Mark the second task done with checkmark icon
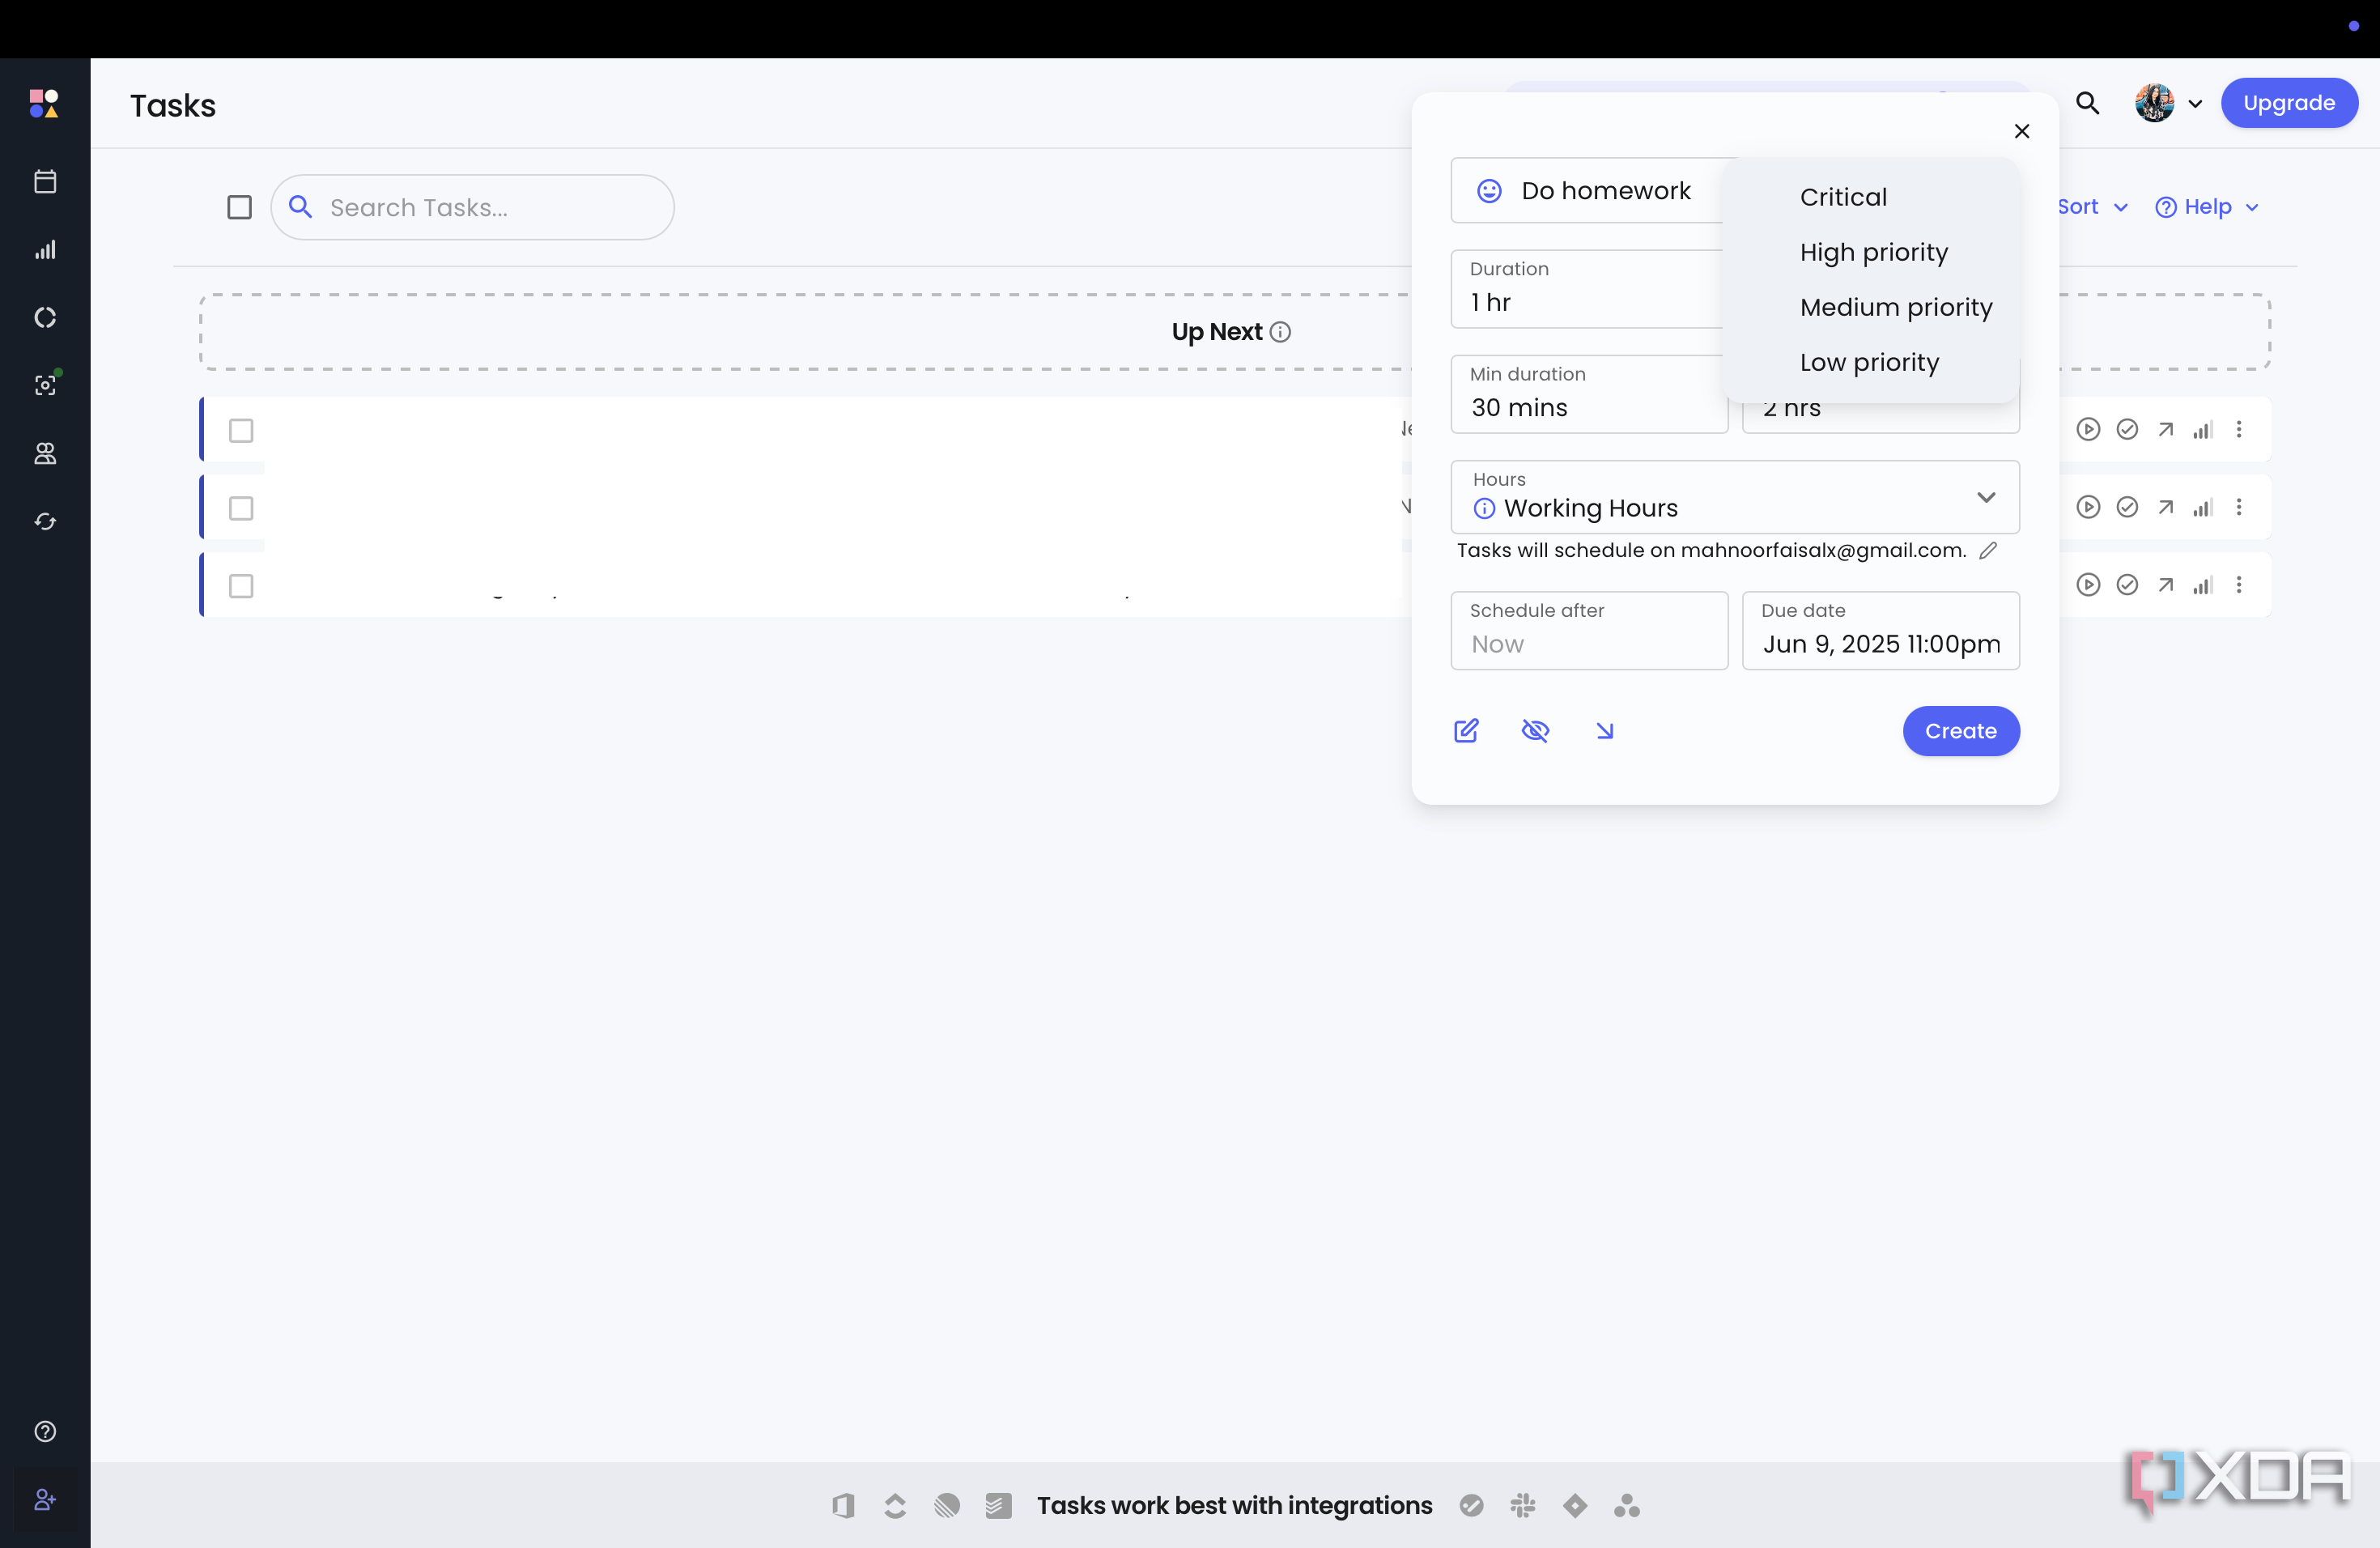The height and width of the screenshot is (1548, 2380). pyautogui.click(x=2127, y=508)
